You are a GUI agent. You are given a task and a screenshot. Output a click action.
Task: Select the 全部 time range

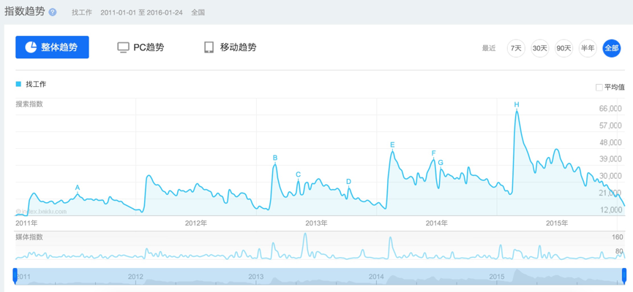pos(611,48)
